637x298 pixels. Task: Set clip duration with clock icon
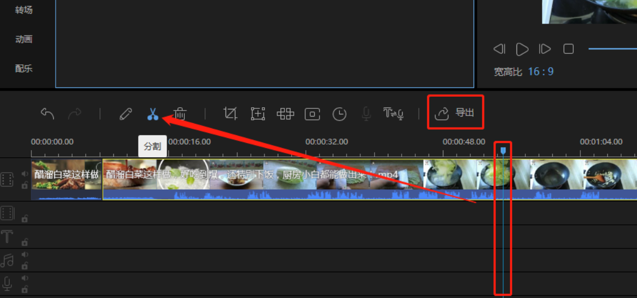click(339, 114)
